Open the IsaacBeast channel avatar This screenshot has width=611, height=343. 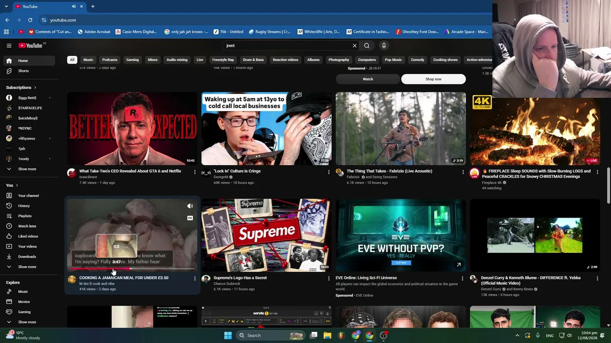[72, 173]
